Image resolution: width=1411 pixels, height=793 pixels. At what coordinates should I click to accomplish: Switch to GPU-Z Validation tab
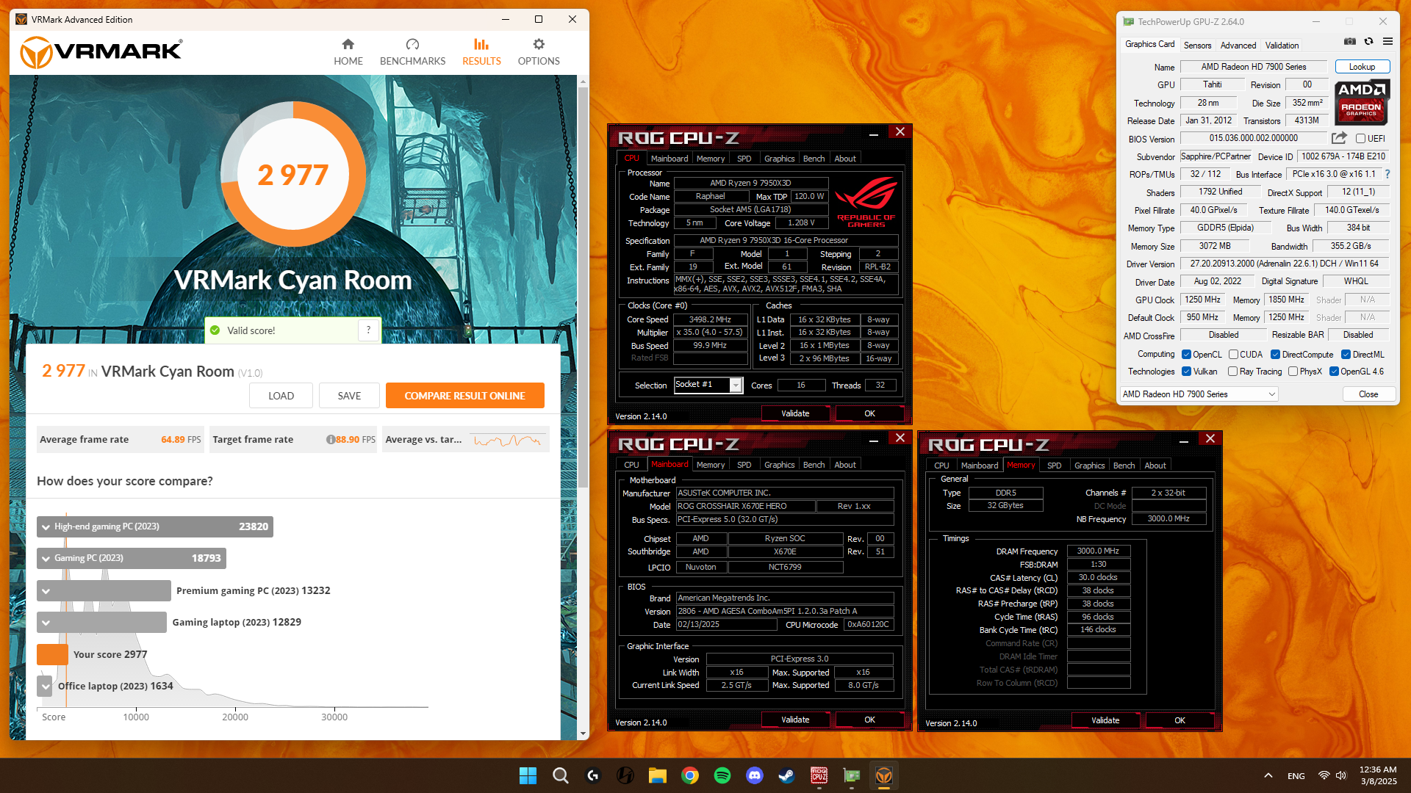1282,45
